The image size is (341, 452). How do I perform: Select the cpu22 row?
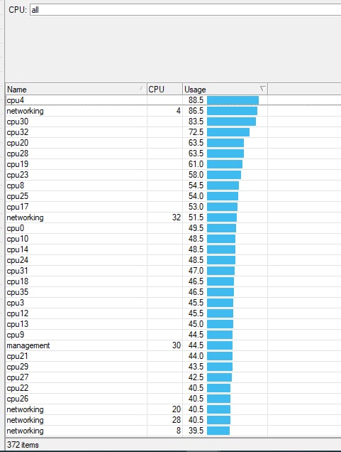tap(173, 388)
